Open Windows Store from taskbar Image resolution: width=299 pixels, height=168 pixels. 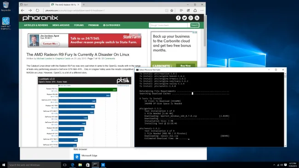(87, 165)
